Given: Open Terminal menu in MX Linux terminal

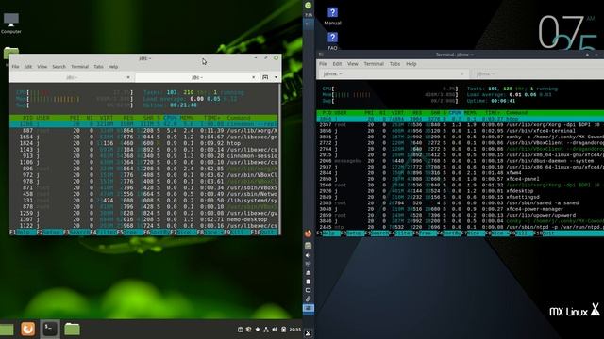Looking at the screenshot, I should tap(374, 64).
